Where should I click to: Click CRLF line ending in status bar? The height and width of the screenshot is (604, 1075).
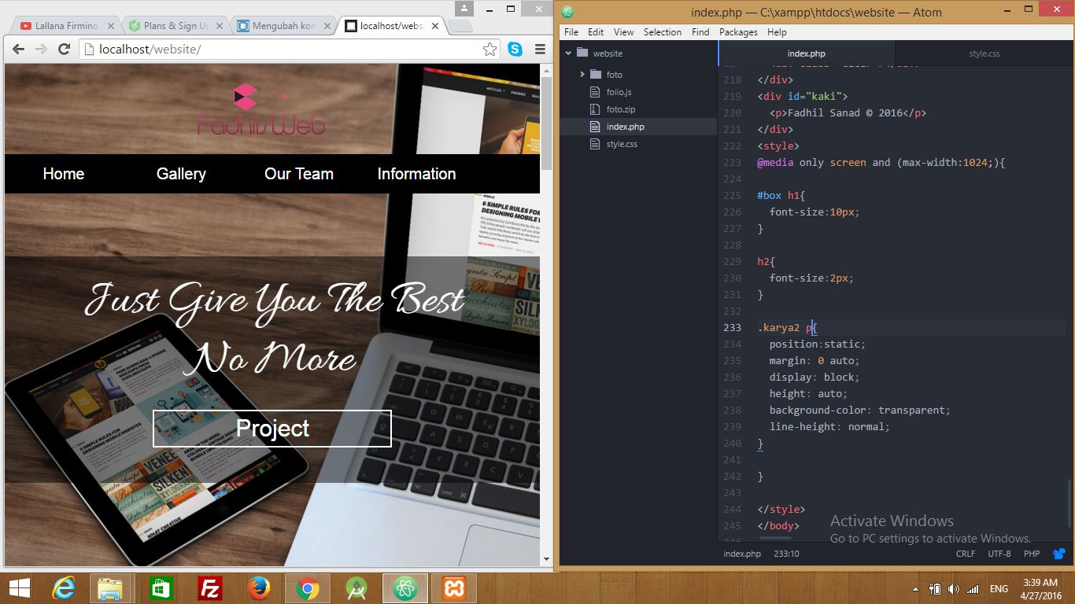coord(966,554)
